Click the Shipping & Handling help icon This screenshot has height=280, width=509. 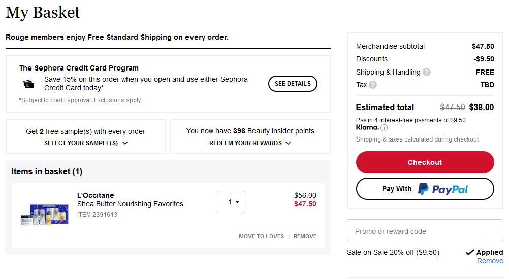(427, 72)
